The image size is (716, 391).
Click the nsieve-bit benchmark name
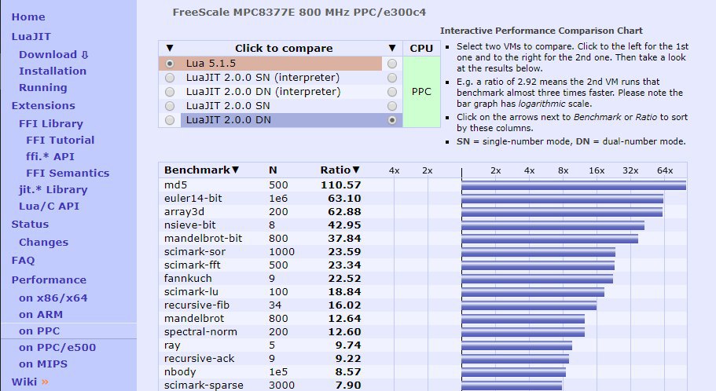tap(190, 225)
